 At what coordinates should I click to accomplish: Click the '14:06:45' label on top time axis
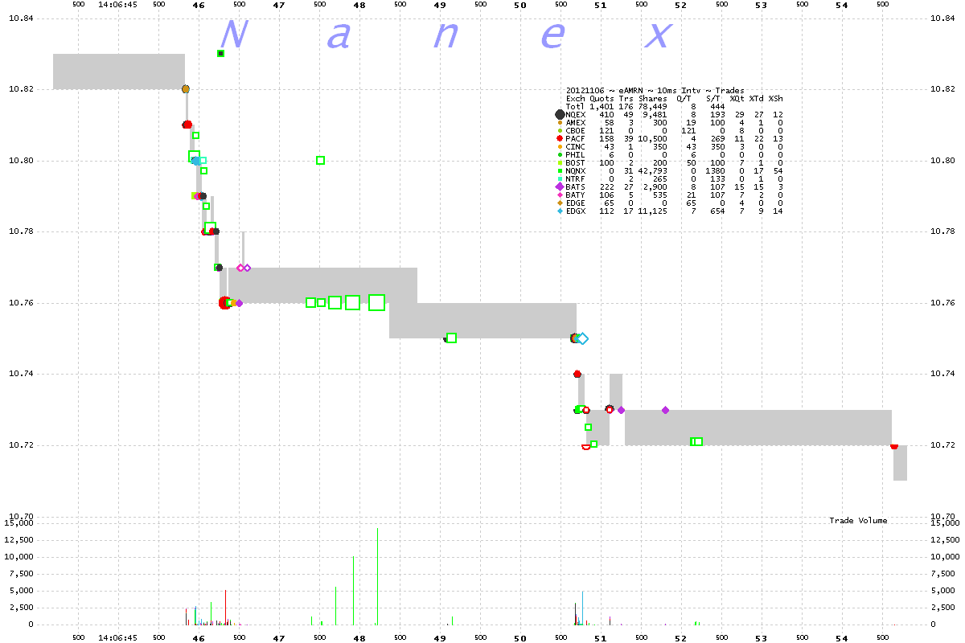pyautogui.click(x=117, y=5)
